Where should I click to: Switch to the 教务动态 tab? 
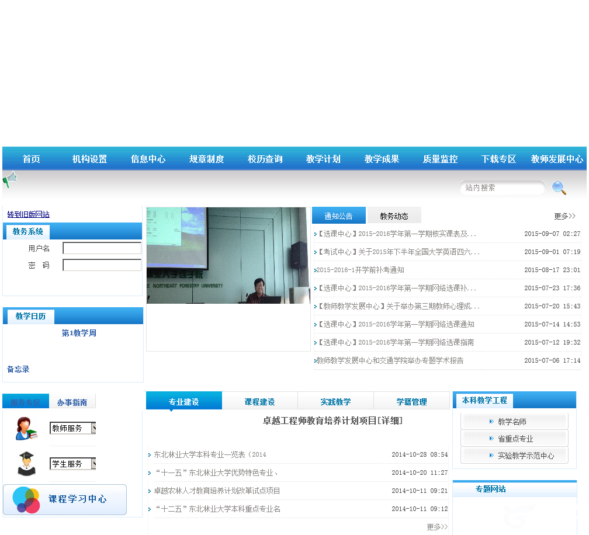pos(393,215)
